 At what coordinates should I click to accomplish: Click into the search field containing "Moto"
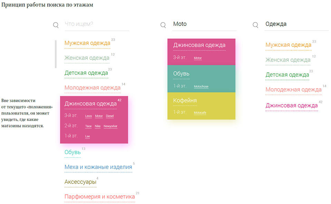[204, 24]
